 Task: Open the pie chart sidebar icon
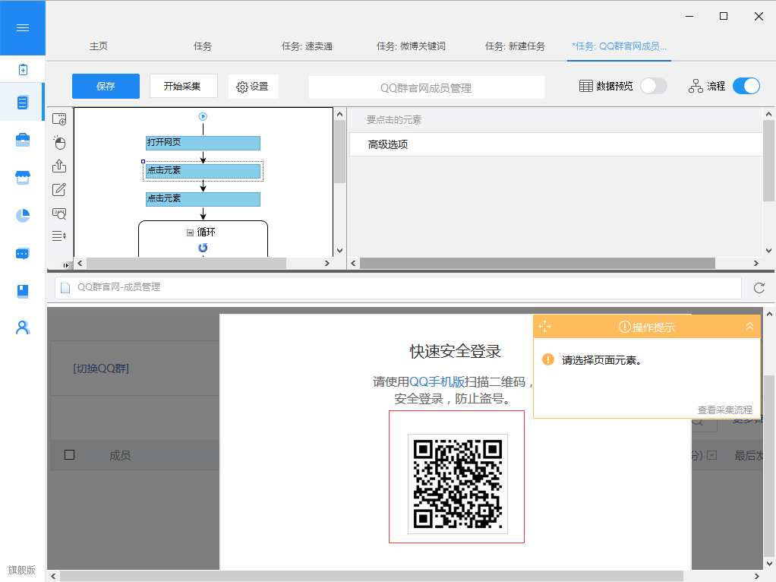[23, 216]
